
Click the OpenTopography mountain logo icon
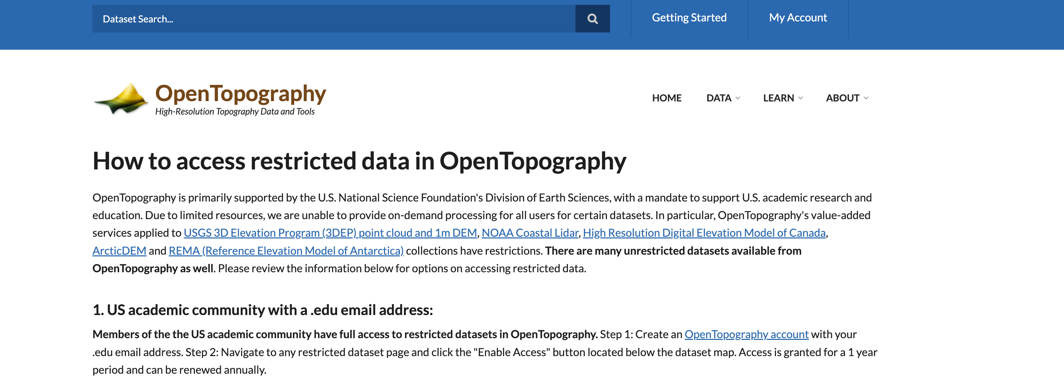(121, 98)
